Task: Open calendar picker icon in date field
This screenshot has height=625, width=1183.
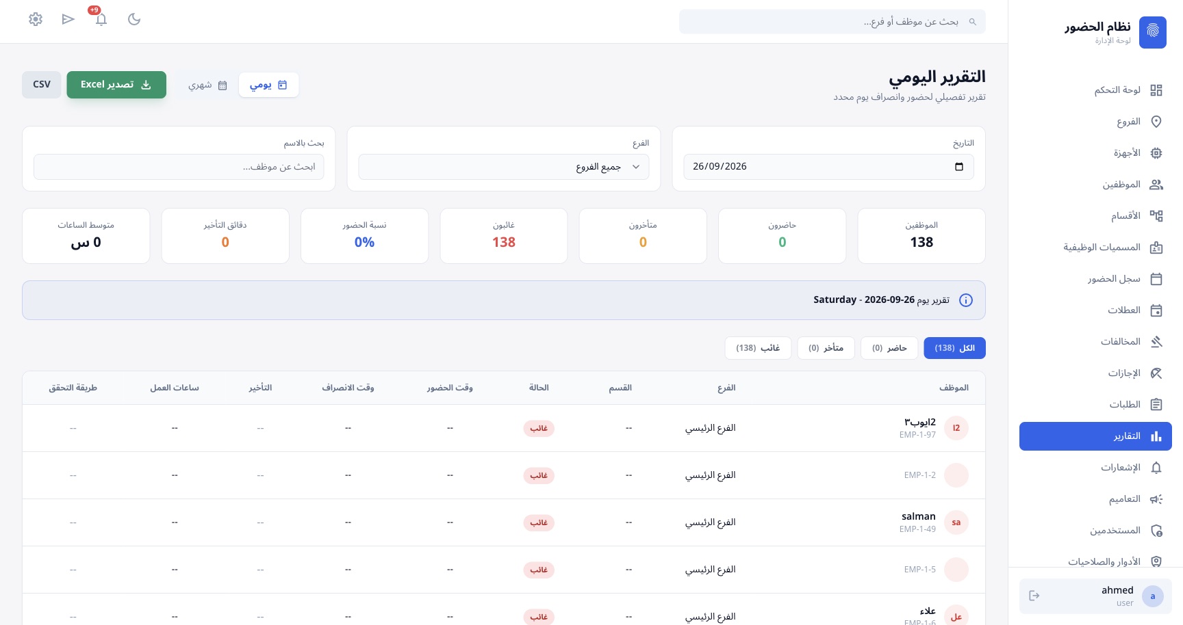Action: click(x=959, y=167)
